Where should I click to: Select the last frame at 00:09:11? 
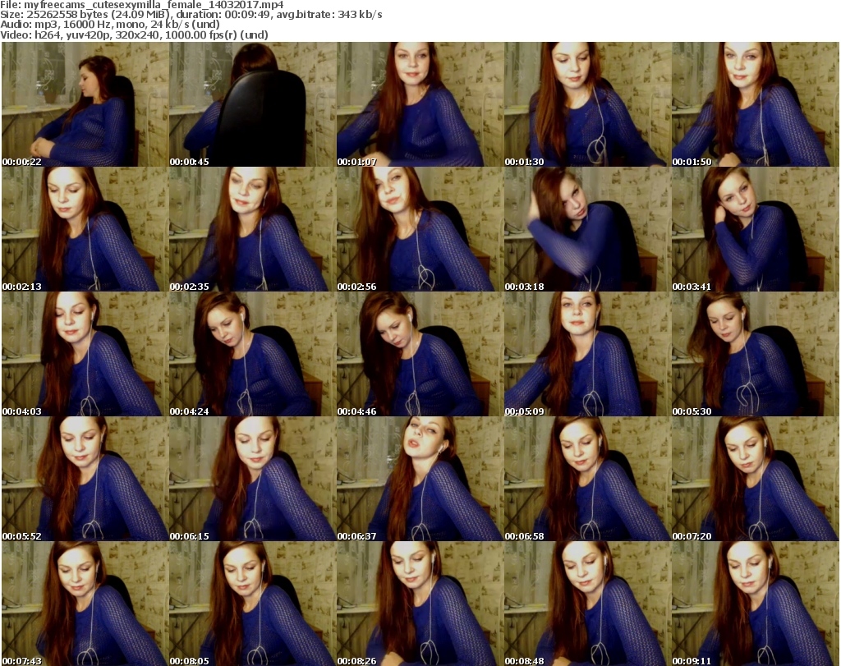(756, 604)
